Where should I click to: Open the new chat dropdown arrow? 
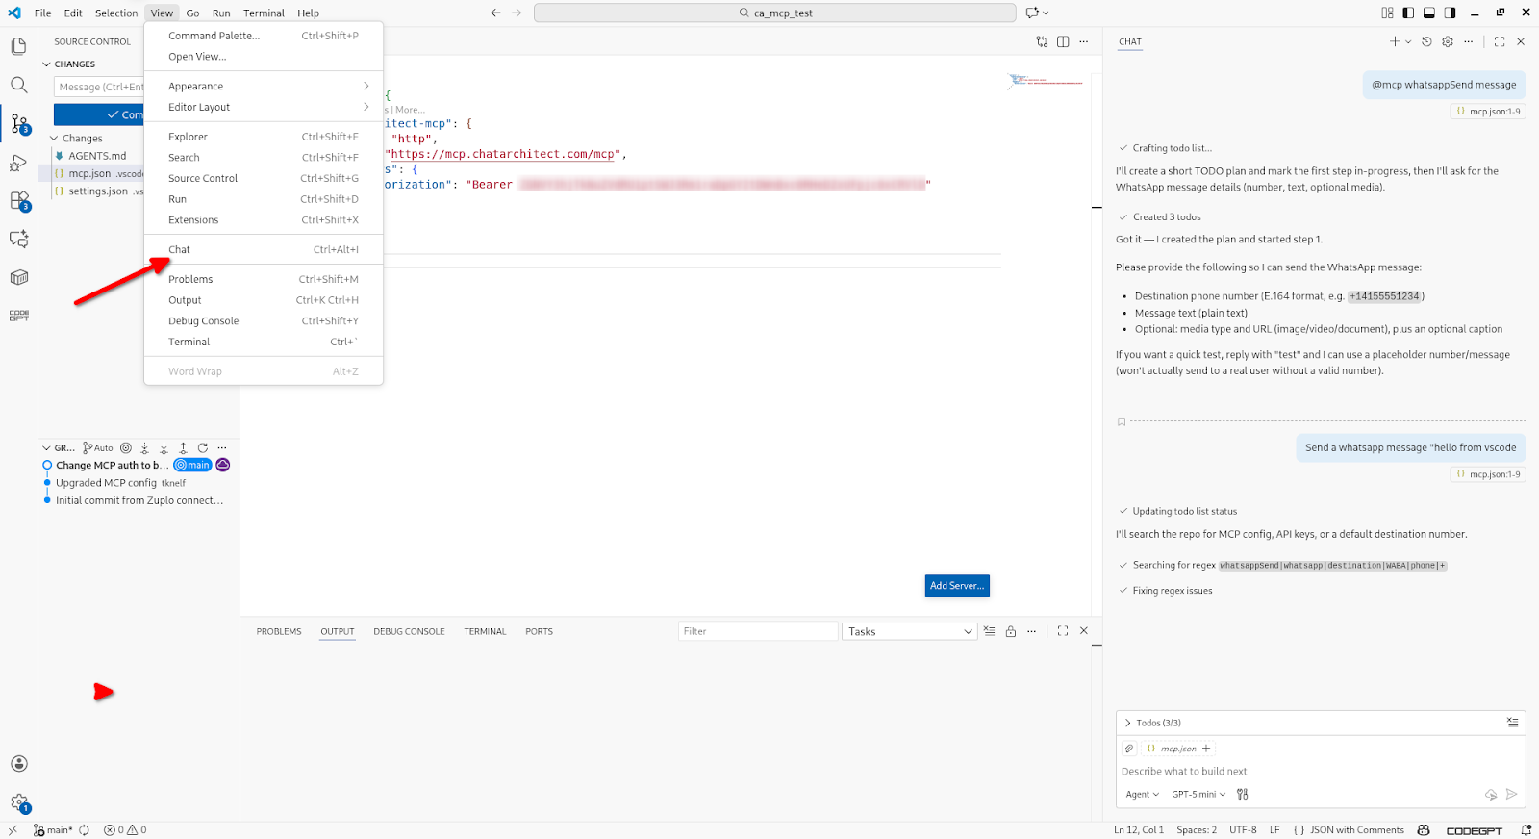click(x=1408, y=41)
